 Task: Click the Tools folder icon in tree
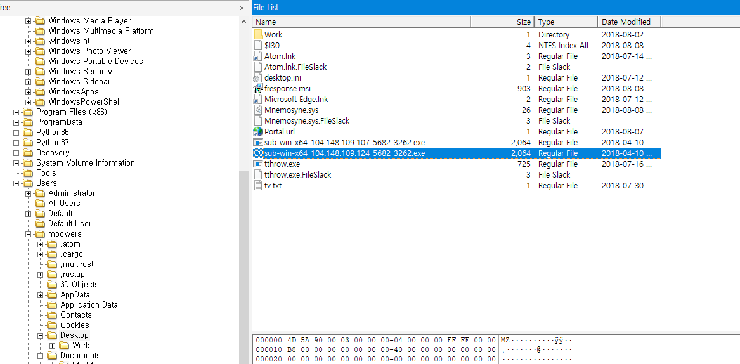tap(28, 172)
